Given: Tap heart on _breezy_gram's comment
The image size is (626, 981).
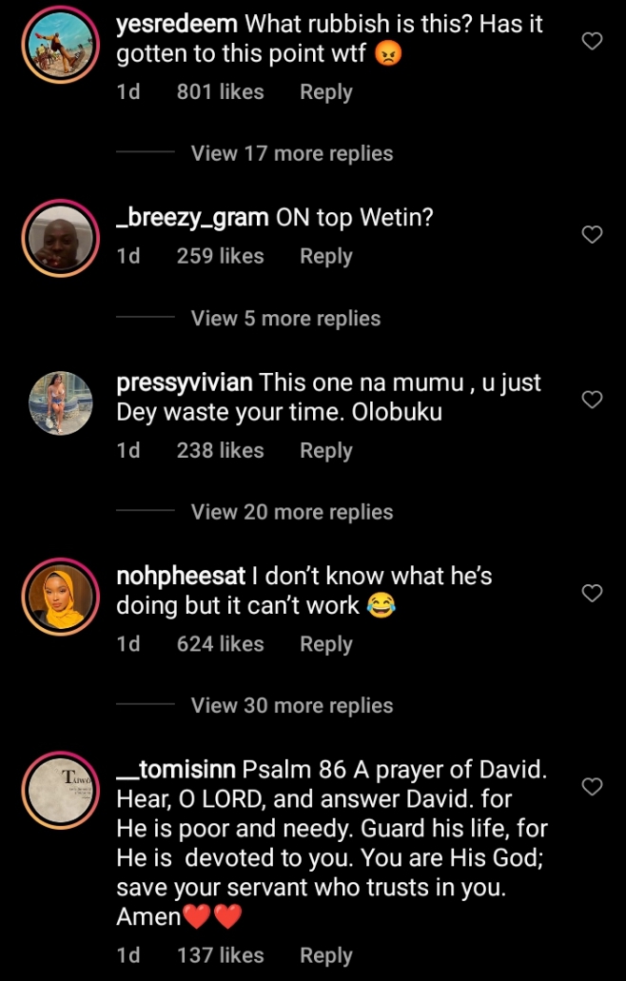Looking at the screenshot, I should point(592,234).
